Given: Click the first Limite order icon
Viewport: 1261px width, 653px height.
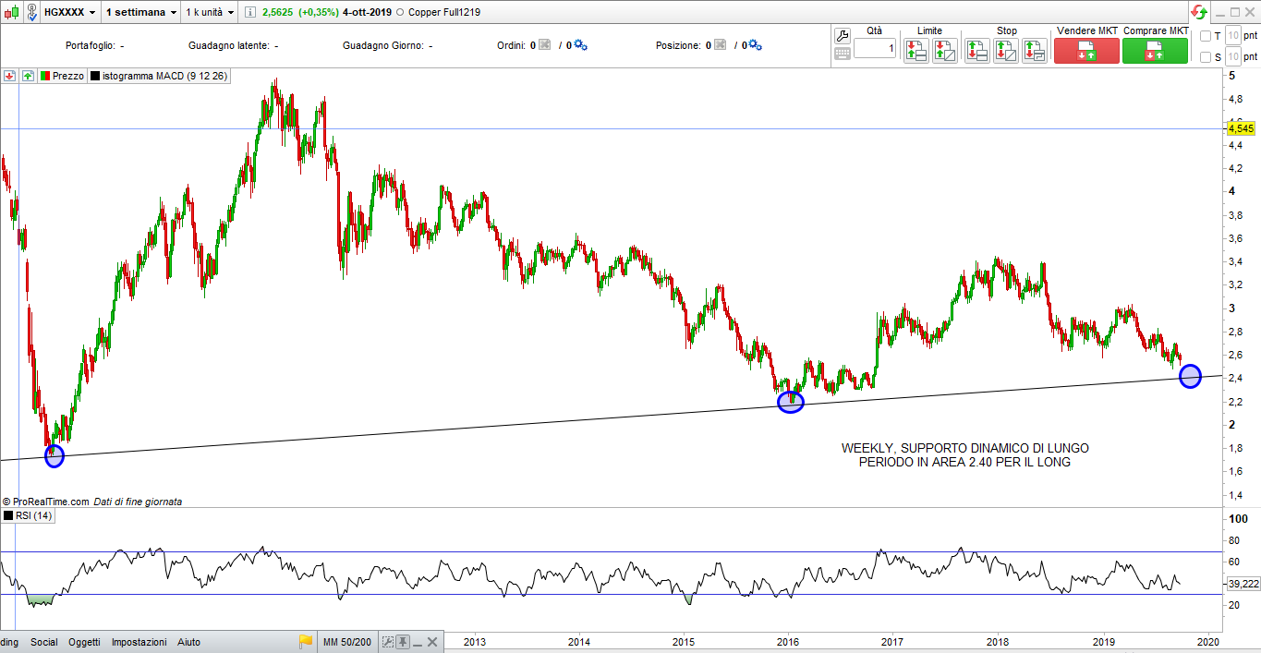Looking at the screenshot, I should click(915, 51).
